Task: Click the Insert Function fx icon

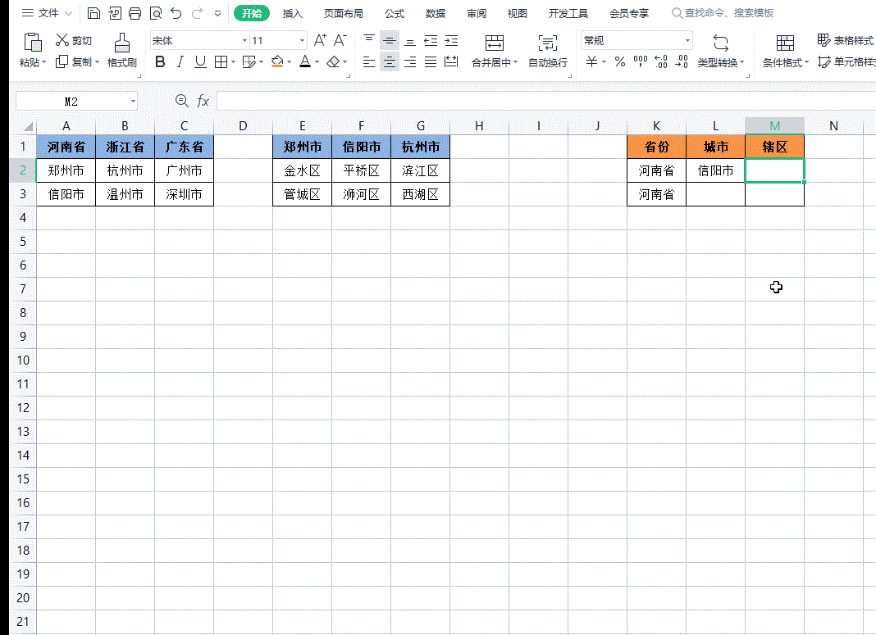Action: tap(203, 101)
